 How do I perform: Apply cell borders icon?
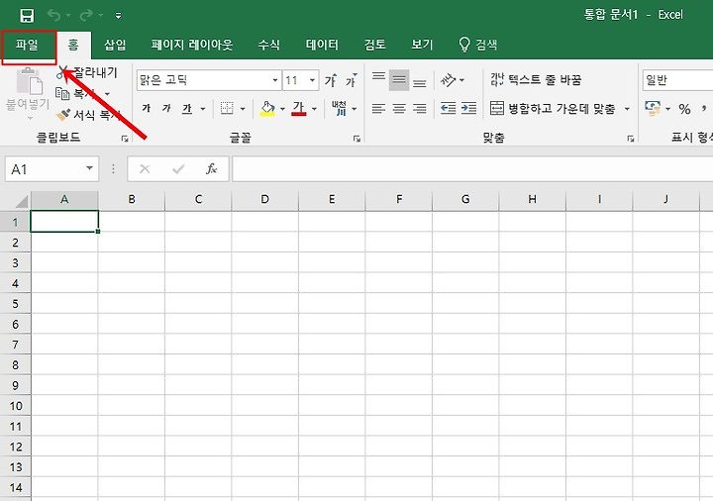227,108
